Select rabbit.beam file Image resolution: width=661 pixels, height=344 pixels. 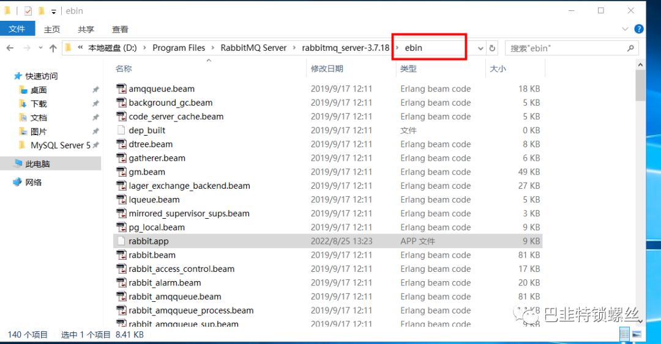tap(152, 255)
